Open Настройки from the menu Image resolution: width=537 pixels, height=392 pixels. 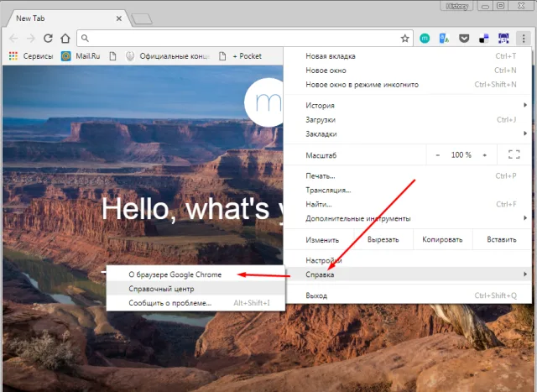click(x=408, y=260)
